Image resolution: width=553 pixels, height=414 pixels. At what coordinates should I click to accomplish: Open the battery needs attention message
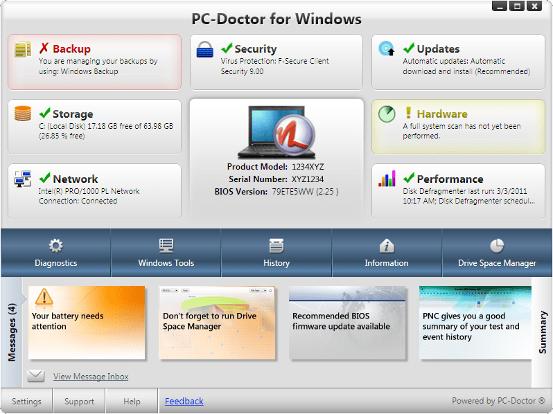point(87,323)
